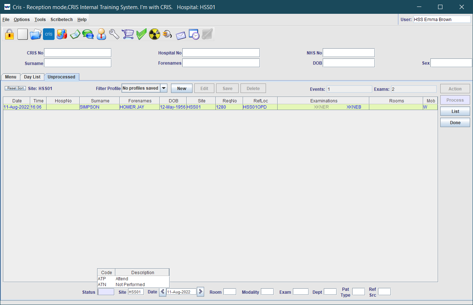Screen dimensions: 473x305
Task: Click the green double checkmark icon
Action: pos(141,34)
